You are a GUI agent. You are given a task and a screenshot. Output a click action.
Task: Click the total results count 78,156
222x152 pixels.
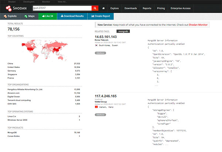click(x=14, y=29)
